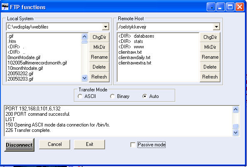Enable the Passive mode checkbox
This screenshot has width=247, height=167.
133,145
